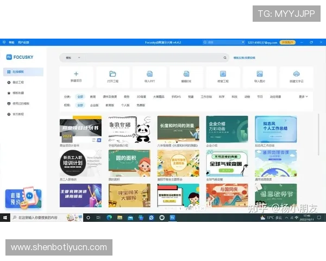Click the 导入图片 icon
Image resolution: width=326 pixels, height=261 pixels.
pos(260,74)
